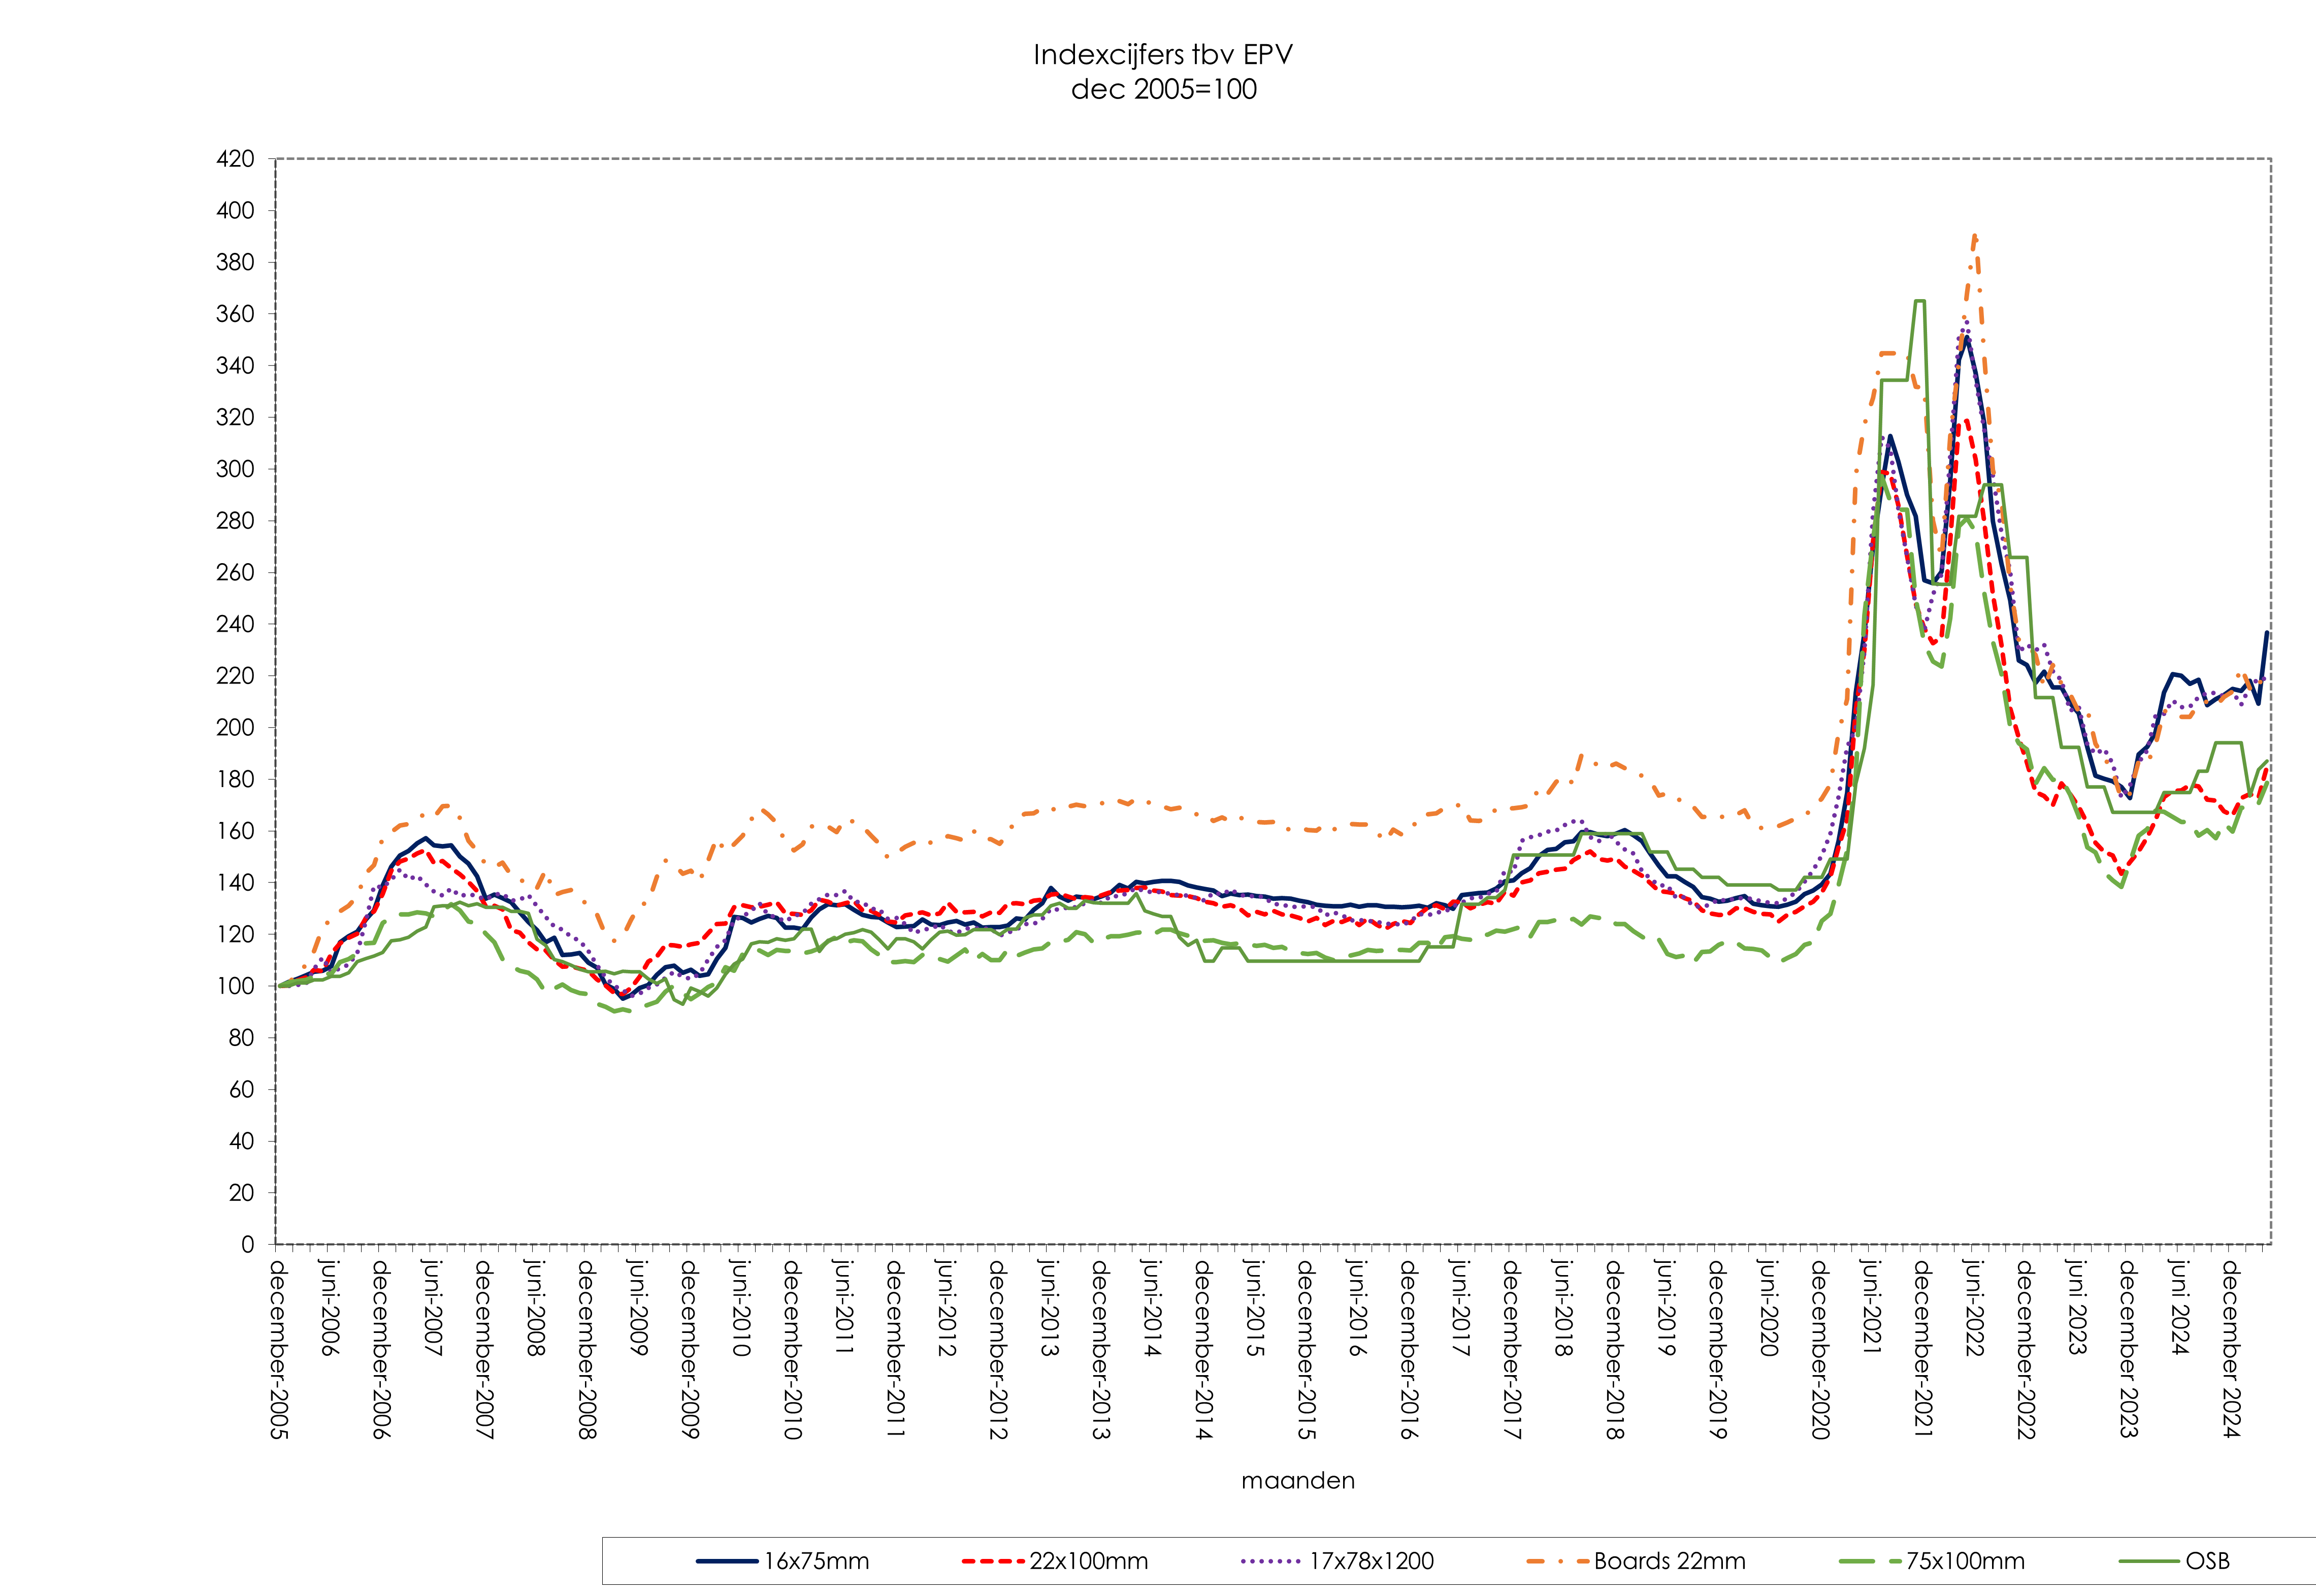Select the '75x100mm' legend entry

pyautogui.click(x=1932, y=1561)
